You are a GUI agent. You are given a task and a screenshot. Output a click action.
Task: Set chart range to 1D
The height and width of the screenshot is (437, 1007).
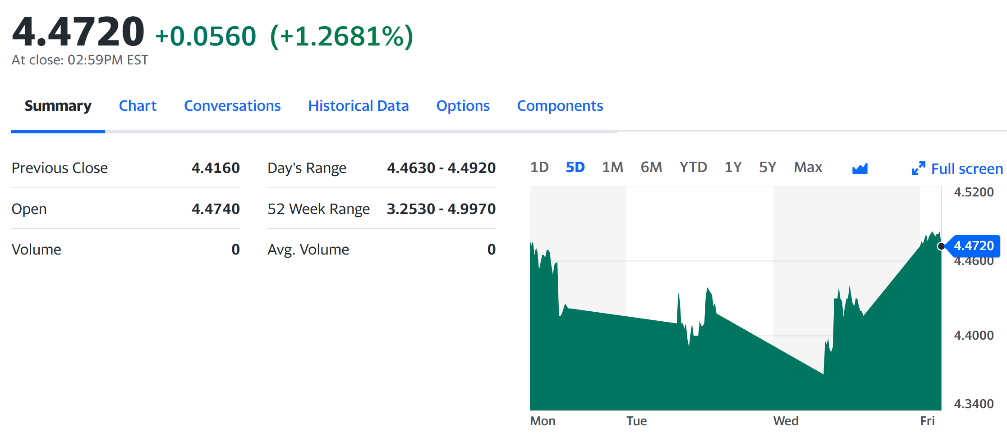539,168
